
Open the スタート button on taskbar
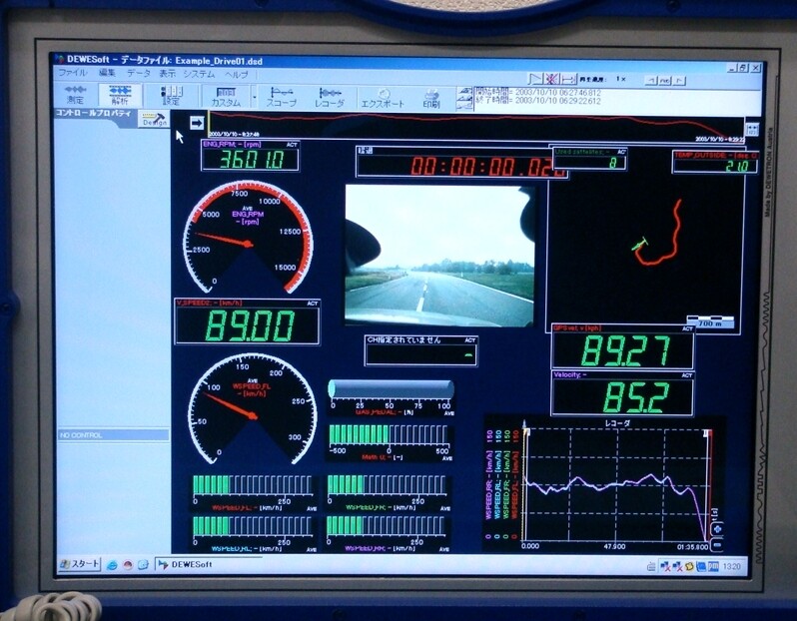(80, 563)
